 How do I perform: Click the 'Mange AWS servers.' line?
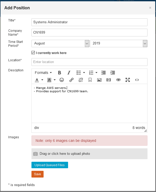point(50,88)
